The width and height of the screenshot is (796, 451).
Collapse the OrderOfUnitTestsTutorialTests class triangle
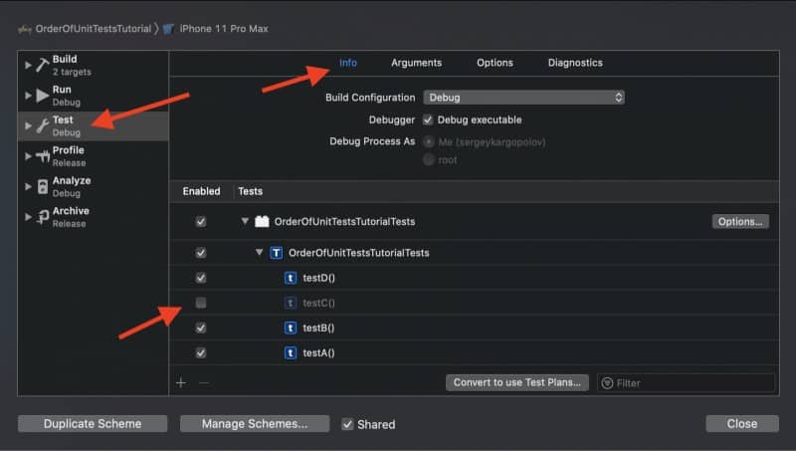(x=260, y=252)
